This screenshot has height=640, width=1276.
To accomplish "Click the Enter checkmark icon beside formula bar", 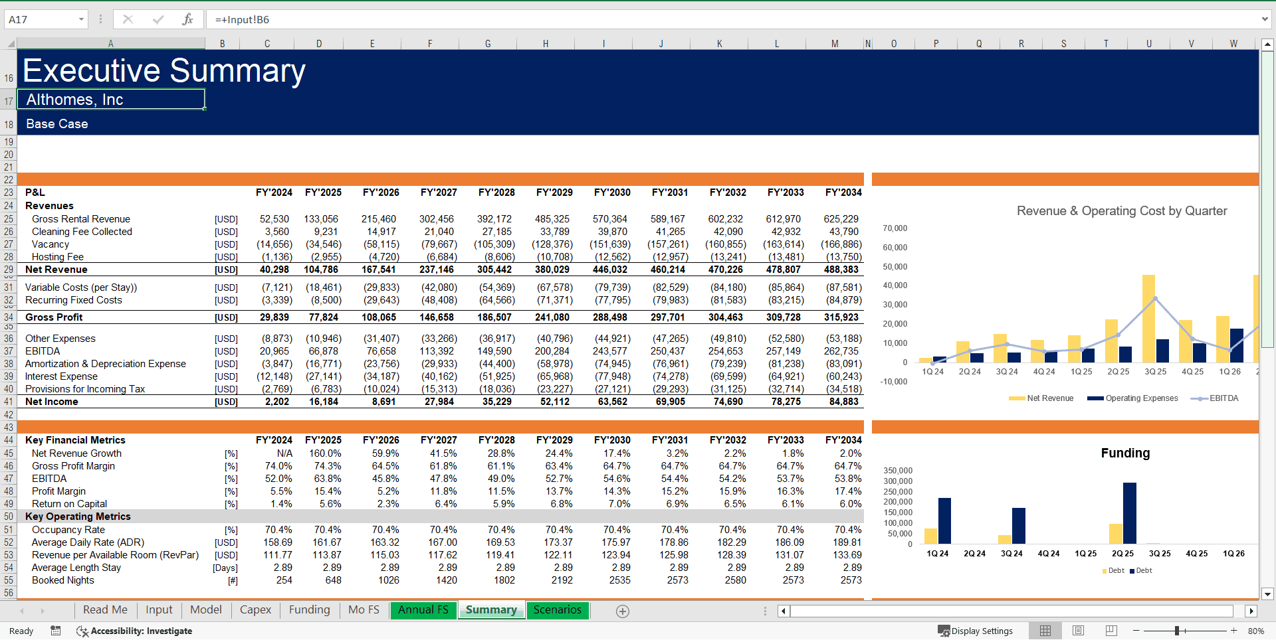I will [x=158, y=19].
